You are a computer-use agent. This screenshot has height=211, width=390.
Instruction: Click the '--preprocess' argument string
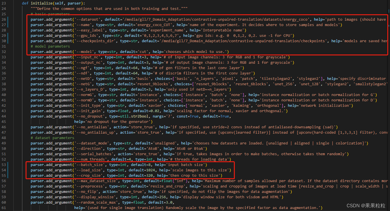pyautogui.click(x=90, y=186)
